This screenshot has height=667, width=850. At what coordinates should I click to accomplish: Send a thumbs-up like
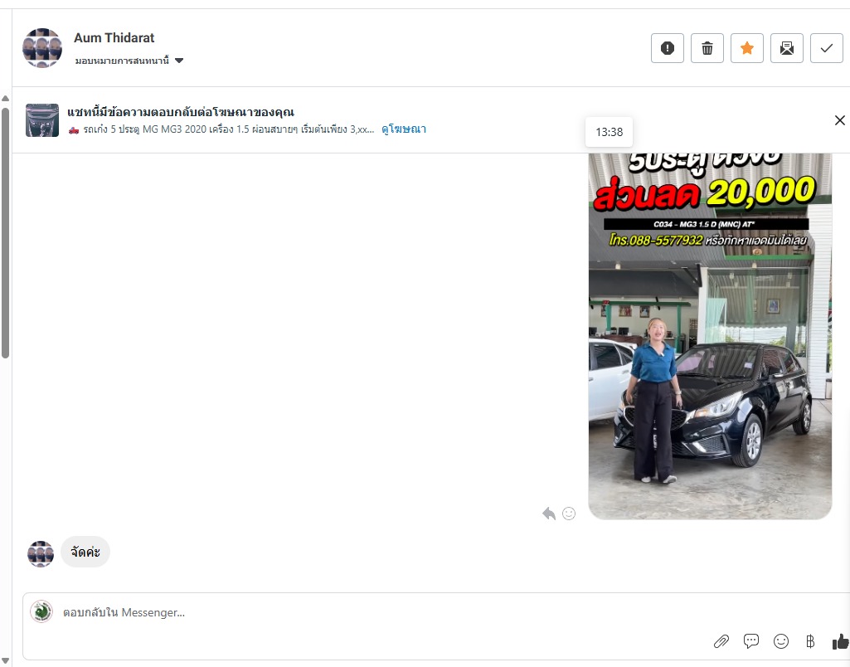(x=840, y=641)
